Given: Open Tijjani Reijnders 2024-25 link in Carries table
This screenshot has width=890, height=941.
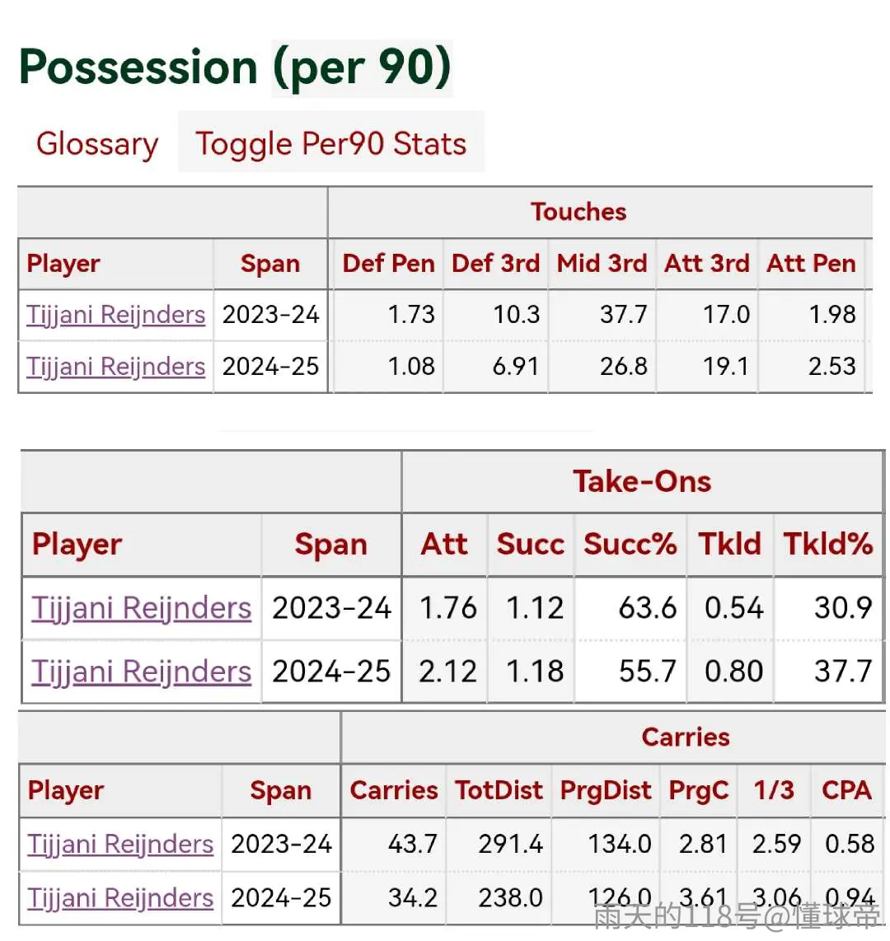Looking at the screenshot, I should pyautogui.click(x=120, y=898).
